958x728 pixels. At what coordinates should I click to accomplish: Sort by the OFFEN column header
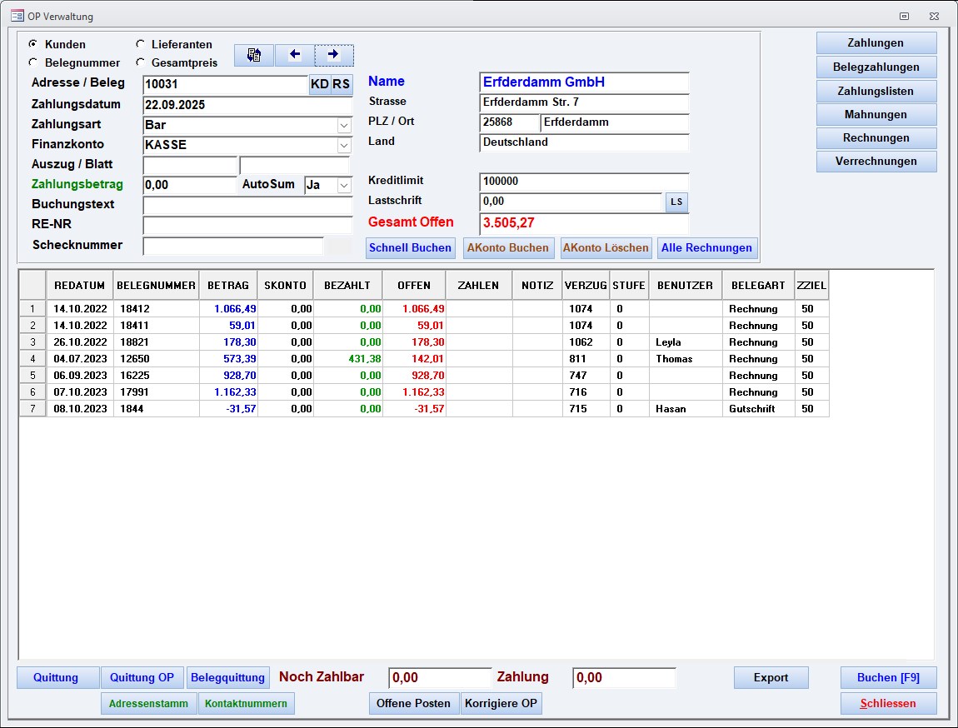(x=414, y=285)
